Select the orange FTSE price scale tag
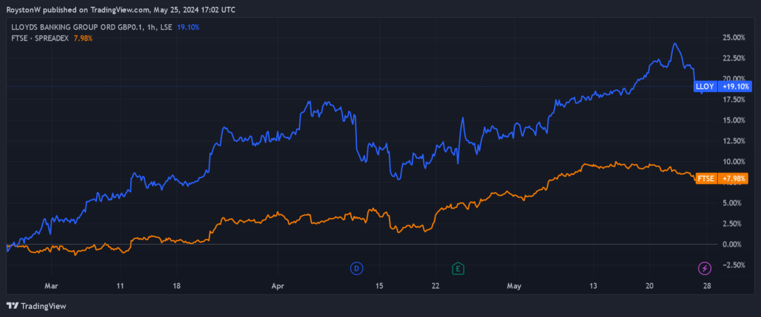The image size is (761, 317). point(706,178)
